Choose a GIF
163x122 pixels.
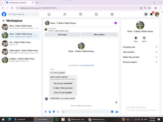point(58,112)
